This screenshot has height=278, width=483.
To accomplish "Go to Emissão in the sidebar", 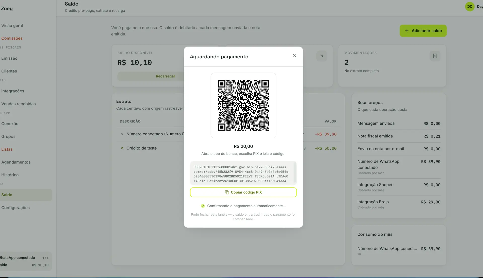I will 9,58.
